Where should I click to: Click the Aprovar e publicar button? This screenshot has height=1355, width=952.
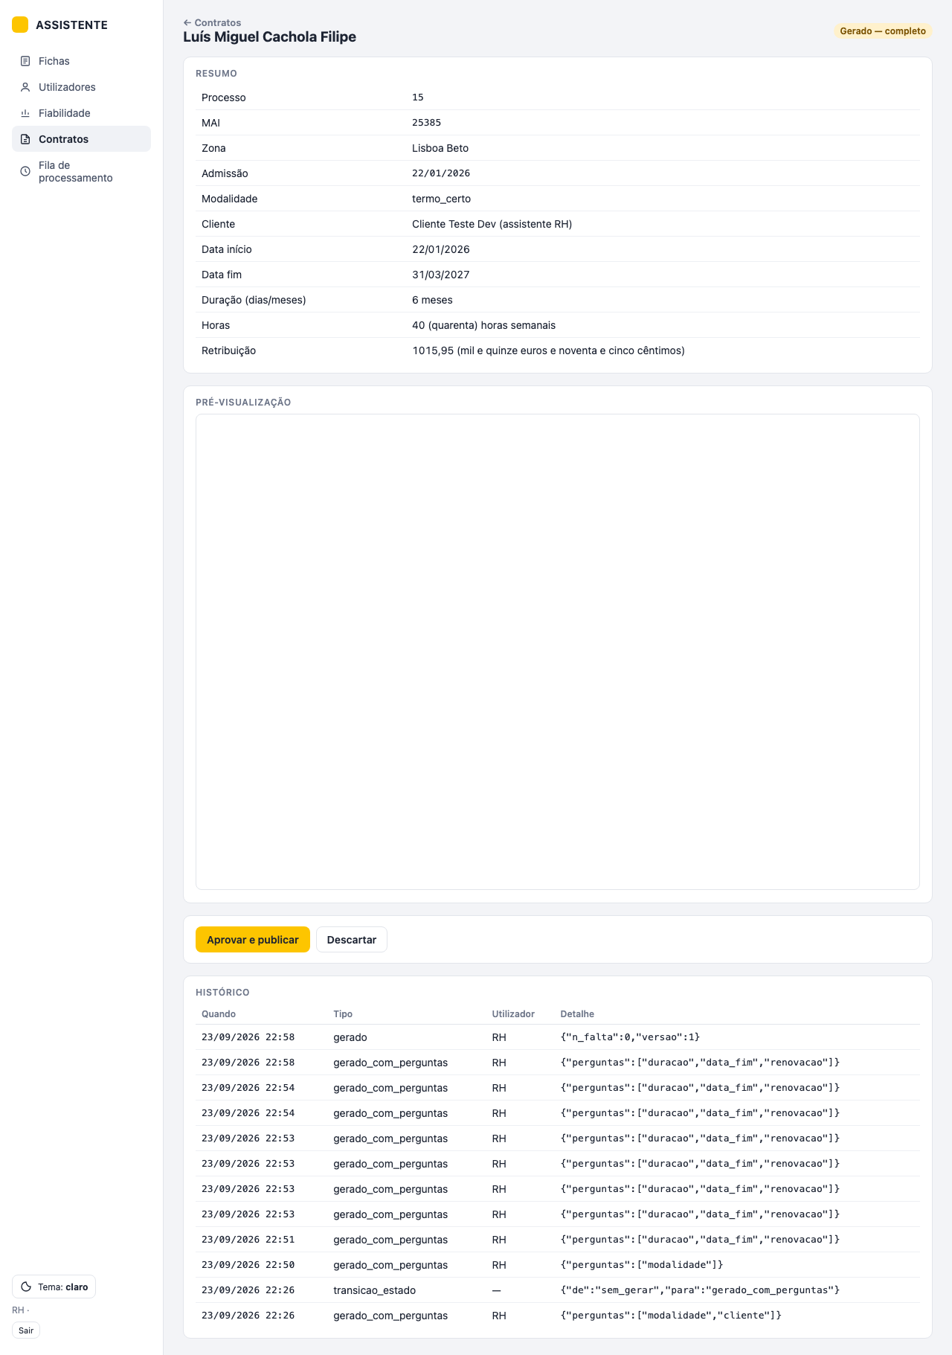pos(253,940)
